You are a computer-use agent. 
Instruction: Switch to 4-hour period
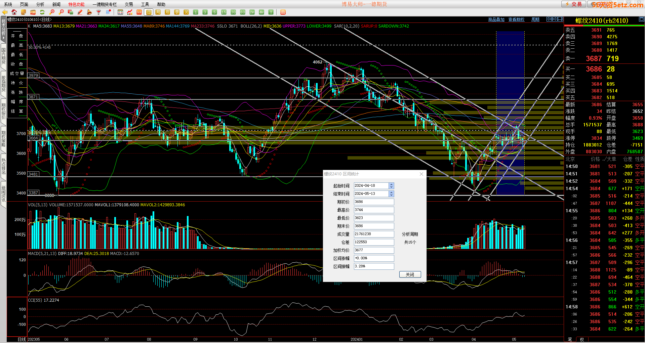pos(261,12)
